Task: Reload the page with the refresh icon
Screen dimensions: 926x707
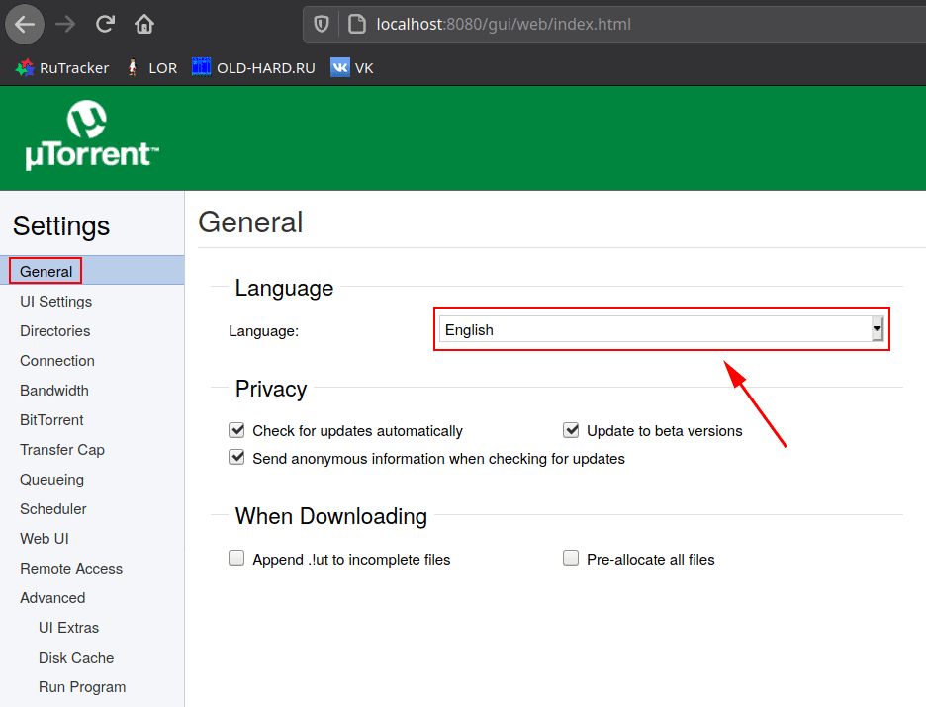Action: click(106, 24)
